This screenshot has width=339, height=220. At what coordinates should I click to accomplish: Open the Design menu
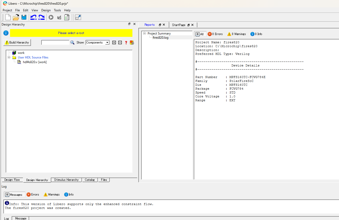pos(46,10)
